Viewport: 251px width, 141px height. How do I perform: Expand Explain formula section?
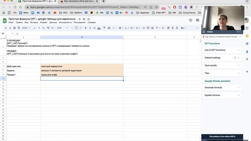tap(222, 95)
